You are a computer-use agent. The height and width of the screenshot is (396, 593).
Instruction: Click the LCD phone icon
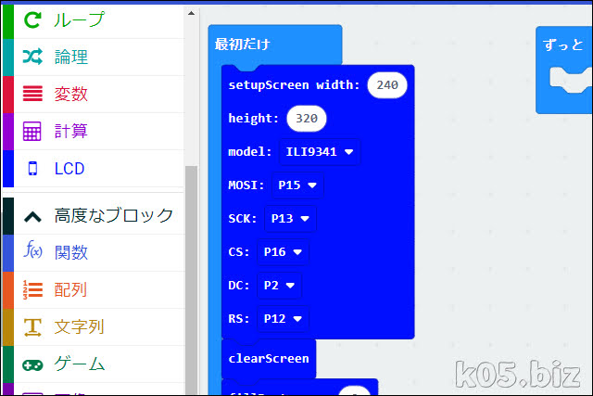32,169
